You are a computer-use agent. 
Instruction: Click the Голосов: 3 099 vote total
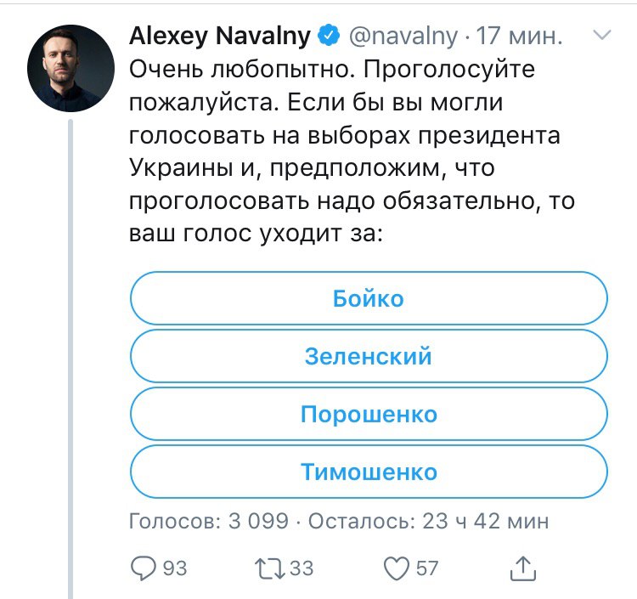(x=209, y=521)
